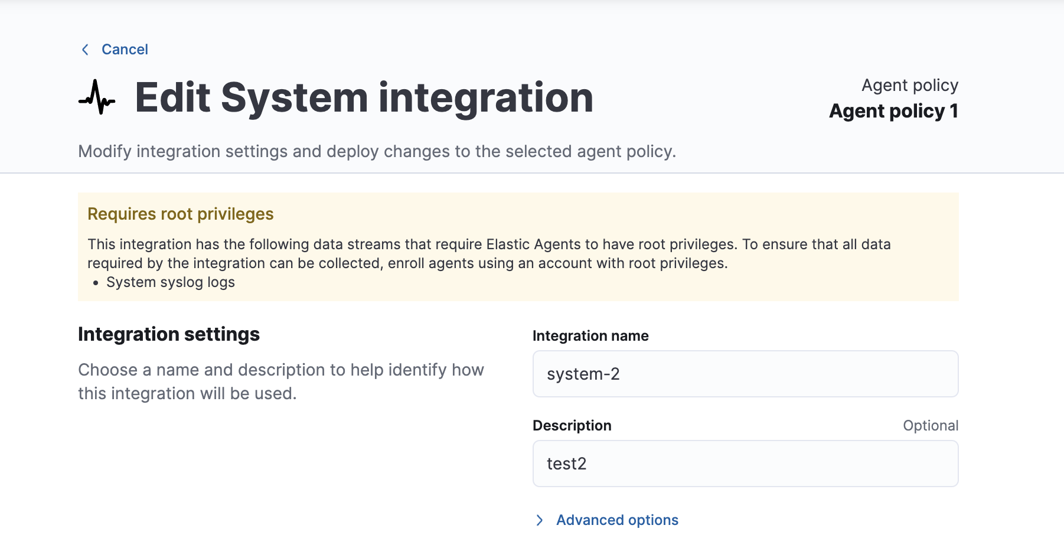Click the System syslog logs bullet
This screenshot has height=548, width=1064.
(171, 282)
